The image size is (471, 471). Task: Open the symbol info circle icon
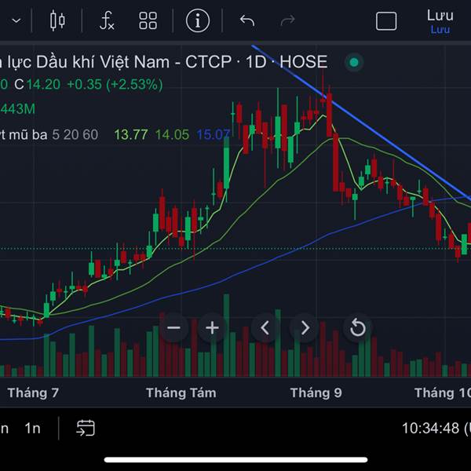pyautogui.click(x=198, y=20)
